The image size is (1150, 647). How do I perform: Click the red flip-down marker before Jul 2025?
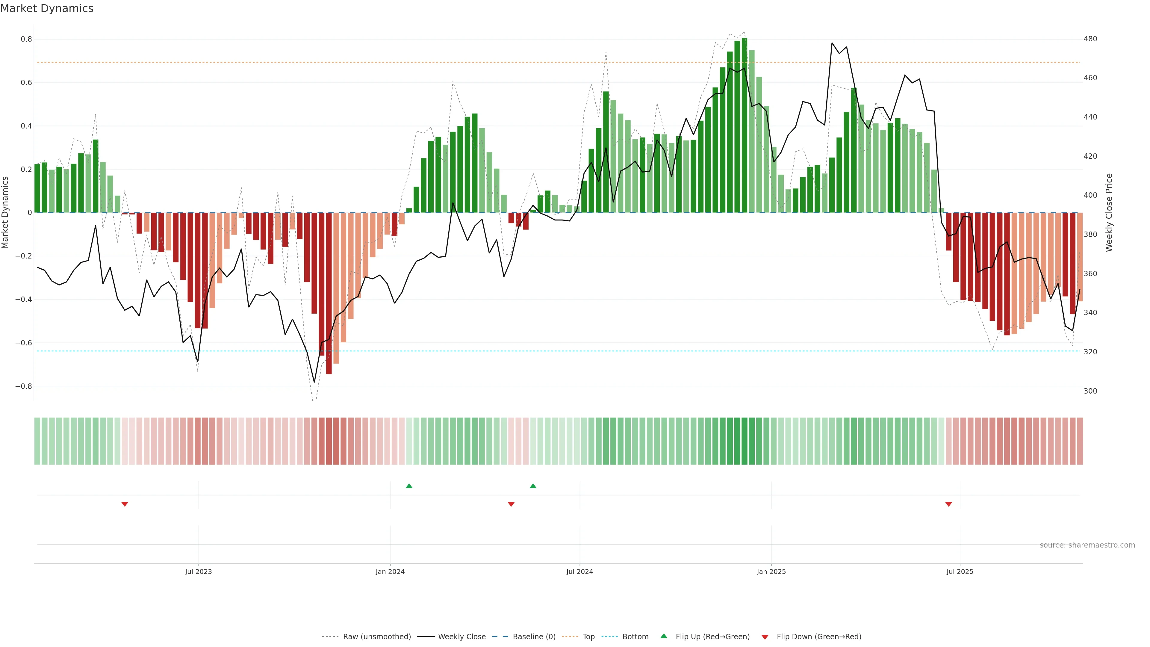click(x=949, y=504)
